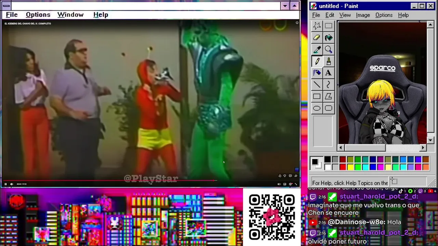The image size is (438, 246).
Task: Click the @Daninose-w8e chat username
Action: pos(357,222)
